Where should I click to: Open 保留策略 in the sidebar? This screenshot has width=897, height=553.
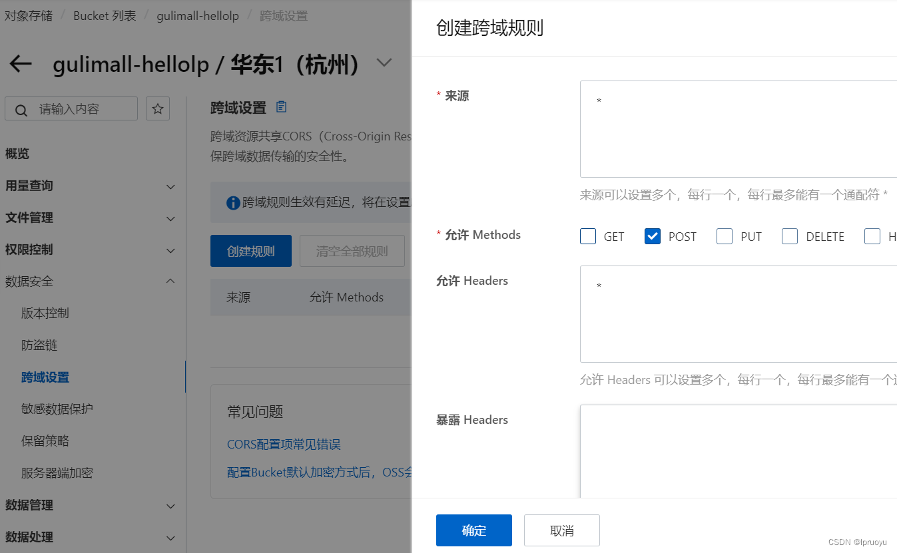click(45, 441)
